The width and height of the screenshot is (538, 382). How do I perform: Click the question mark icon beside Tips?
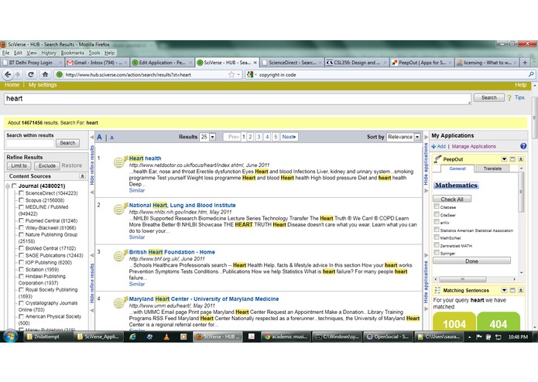coord(509,98)
